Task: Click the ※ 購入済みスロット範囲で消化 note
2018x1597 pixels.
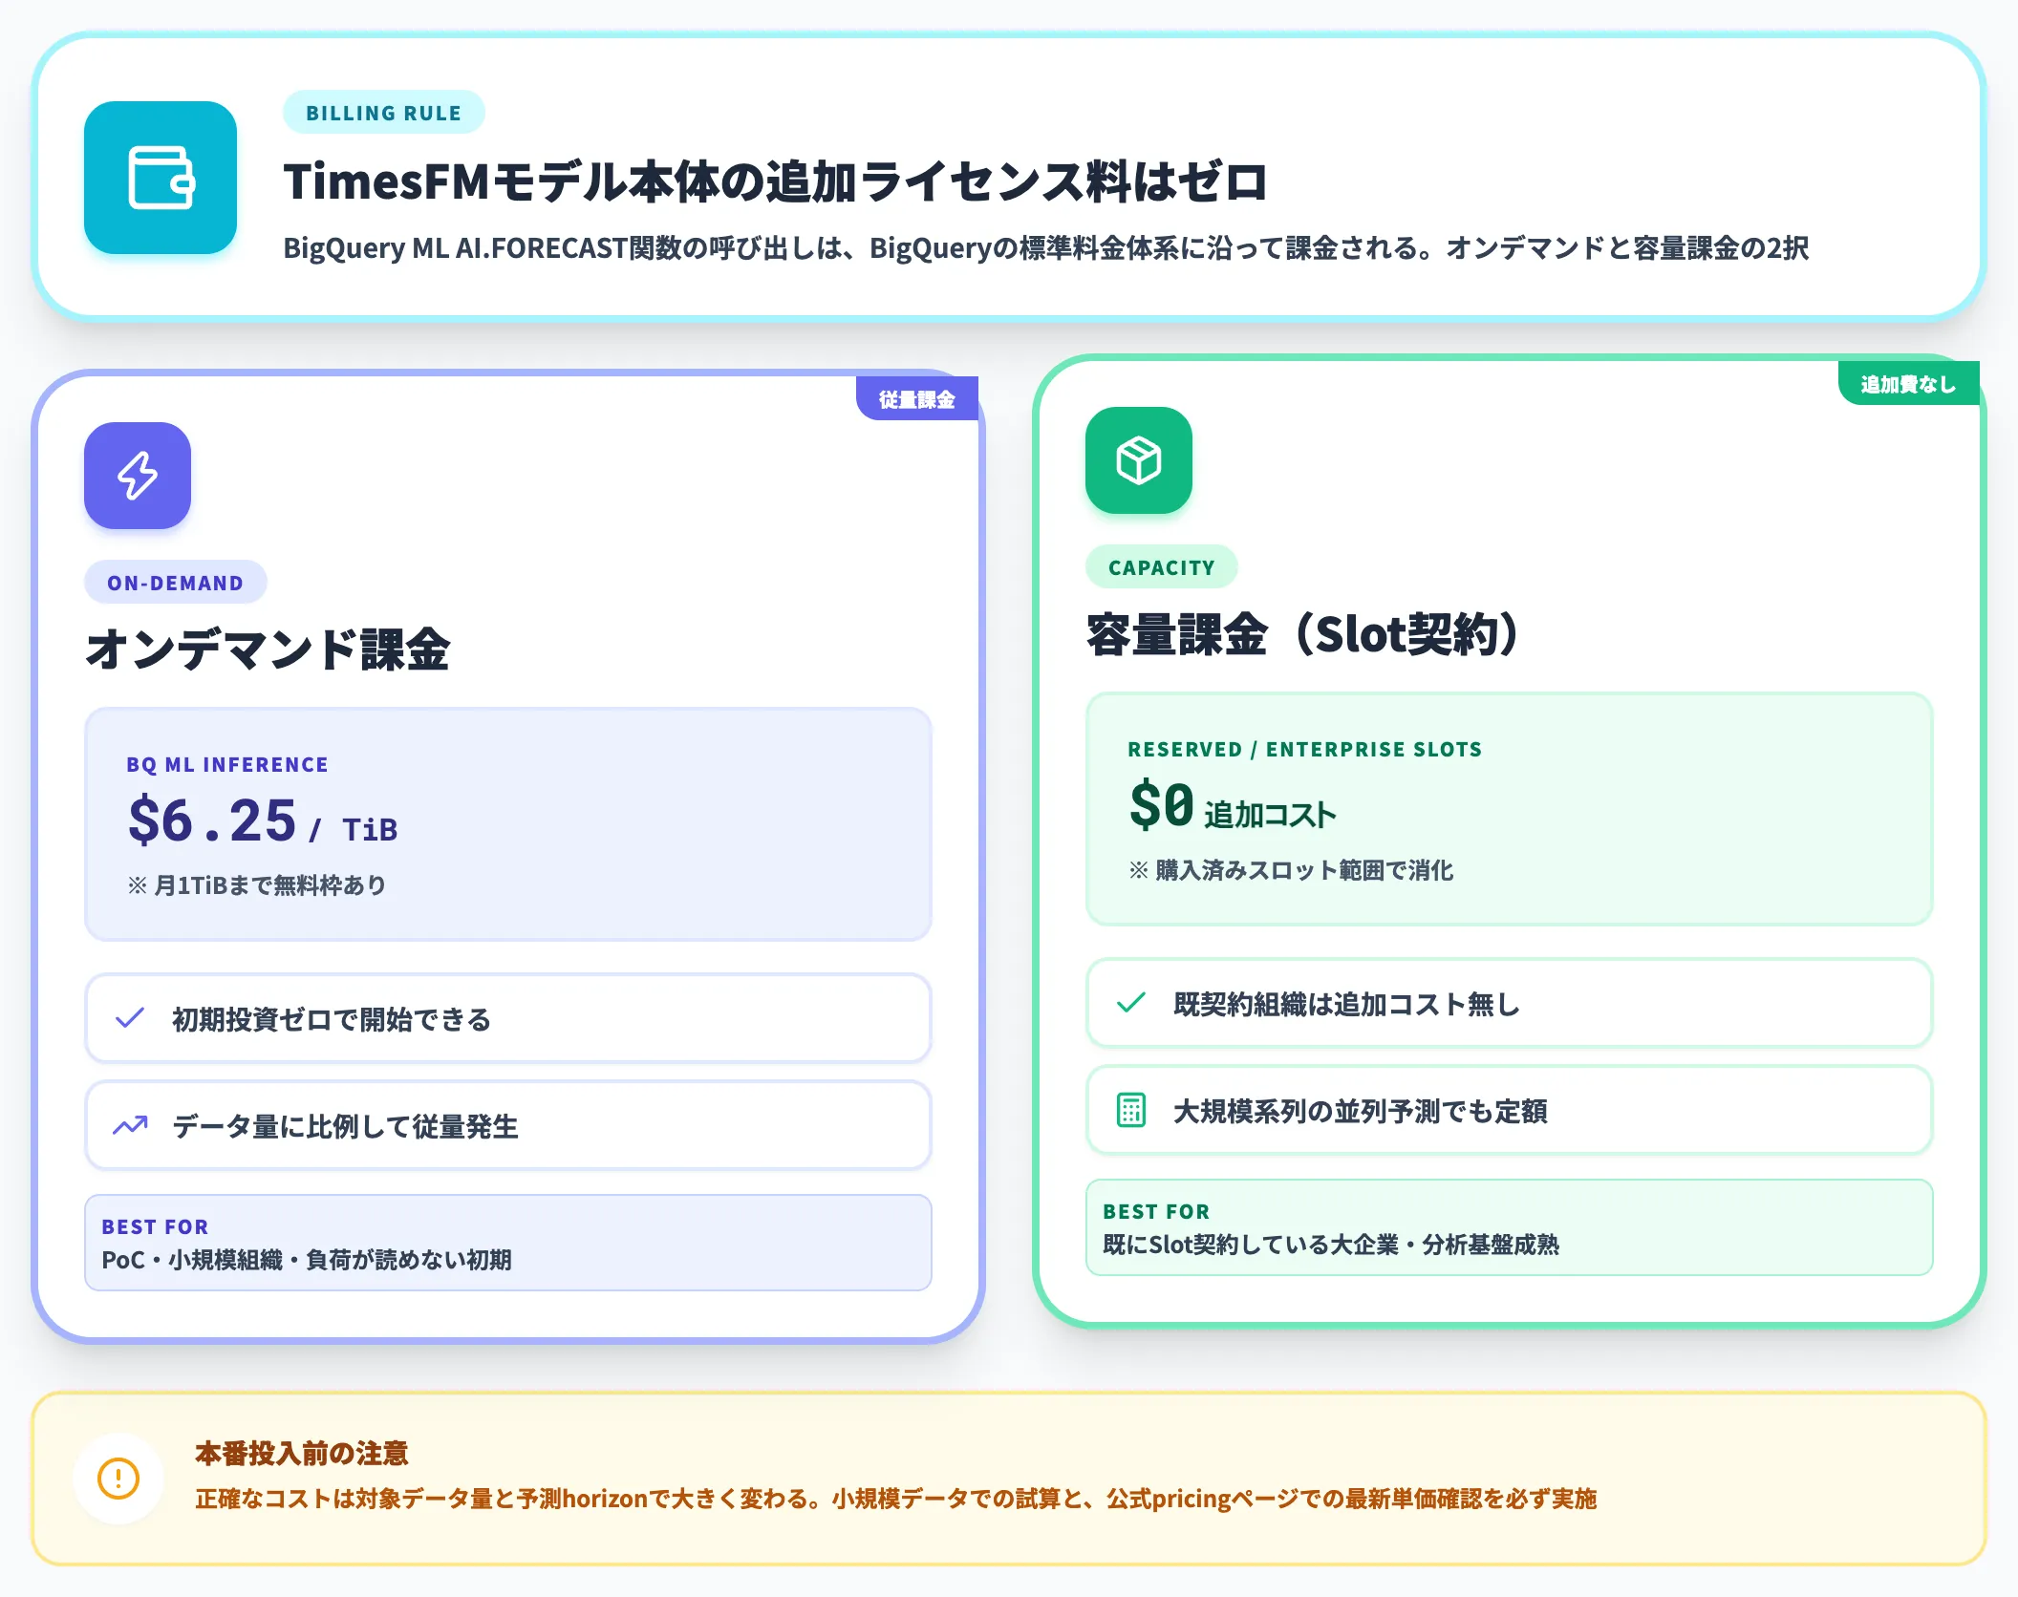Action: [x=1291, y=870]
